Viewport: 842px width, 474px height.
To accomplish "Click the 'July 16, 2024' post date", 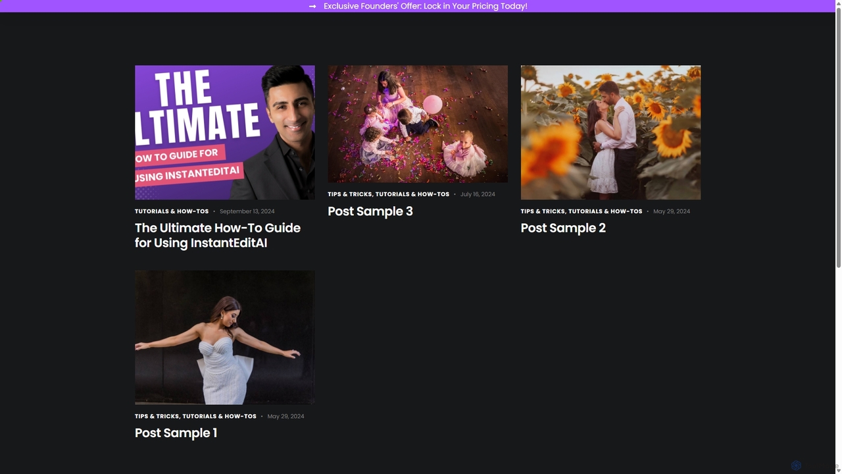I will (x=478, y=194).
